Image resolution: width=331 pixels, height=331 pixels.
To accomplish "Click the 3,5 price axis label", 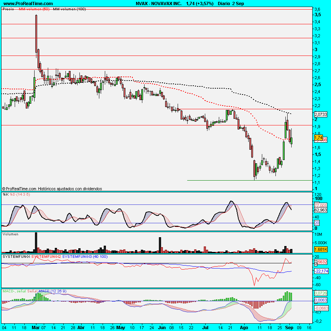I will (x=318, y=15).
